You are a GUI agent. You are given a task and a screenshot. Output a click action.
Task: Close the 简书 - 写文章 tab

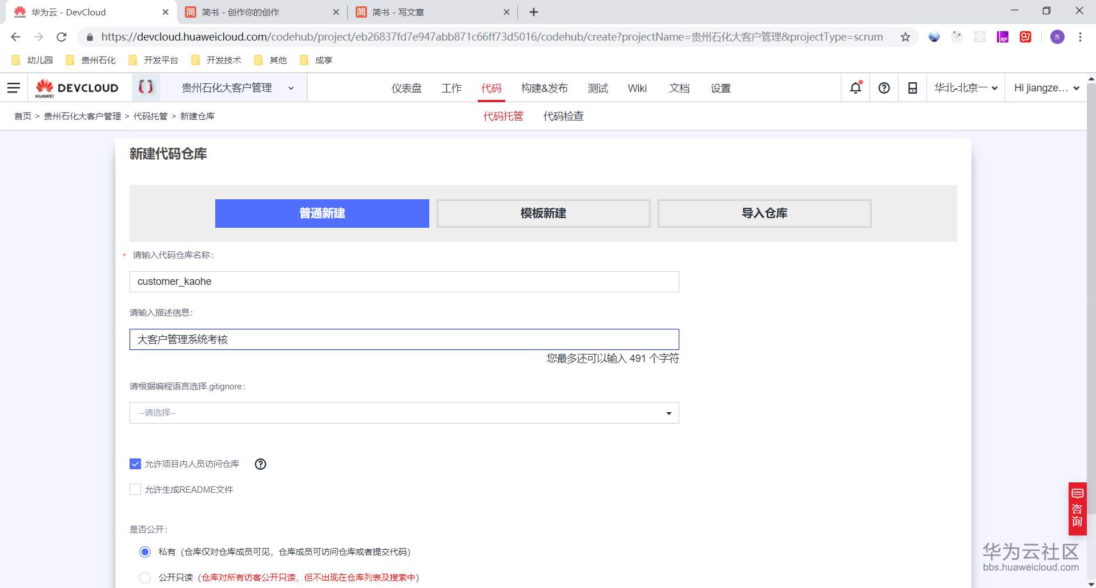pos(506,12)
